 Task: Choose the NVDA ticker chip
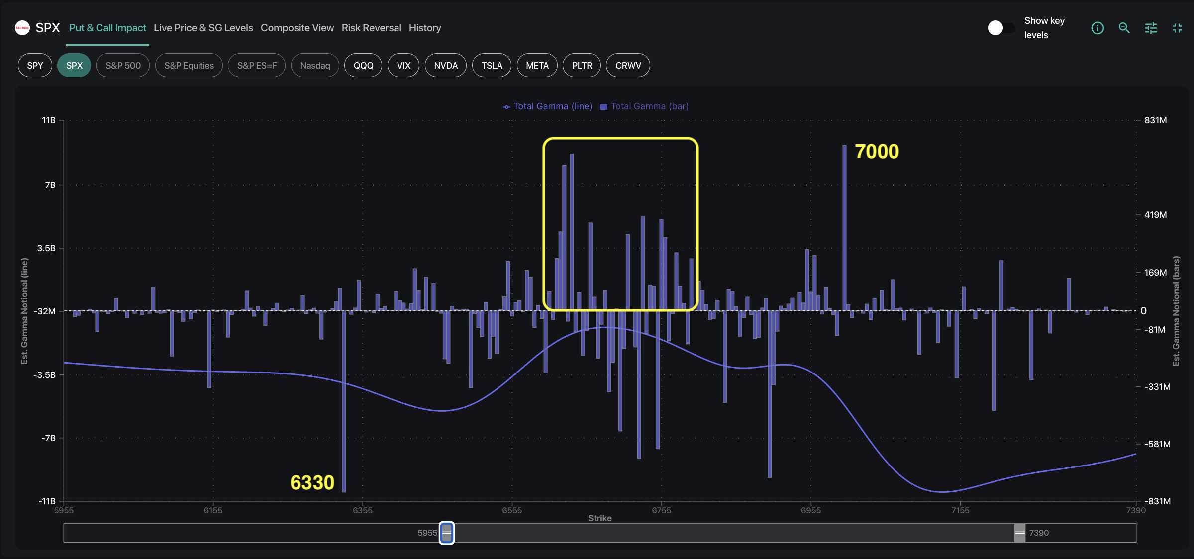click(x=445, y=65)
